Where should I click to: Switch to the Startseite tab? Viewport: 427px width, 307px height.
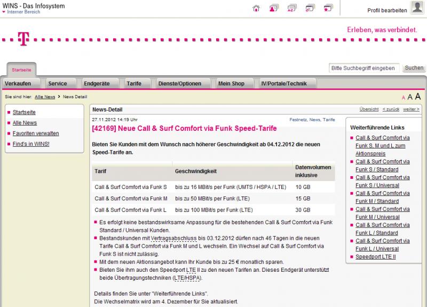pos(21,70)
